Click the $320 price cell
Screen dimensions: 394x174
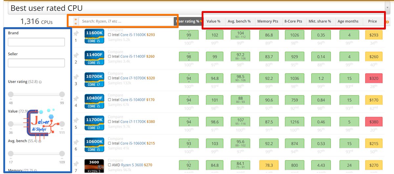[374, 78]
